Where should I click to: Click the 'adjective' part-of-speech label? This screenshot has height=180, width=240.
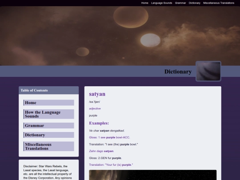click(x=95, y=108)
